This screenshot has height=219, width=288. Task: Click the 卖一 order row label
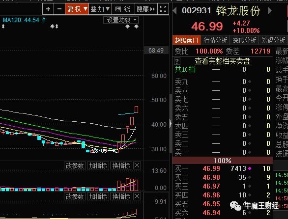tap(181, 152)
